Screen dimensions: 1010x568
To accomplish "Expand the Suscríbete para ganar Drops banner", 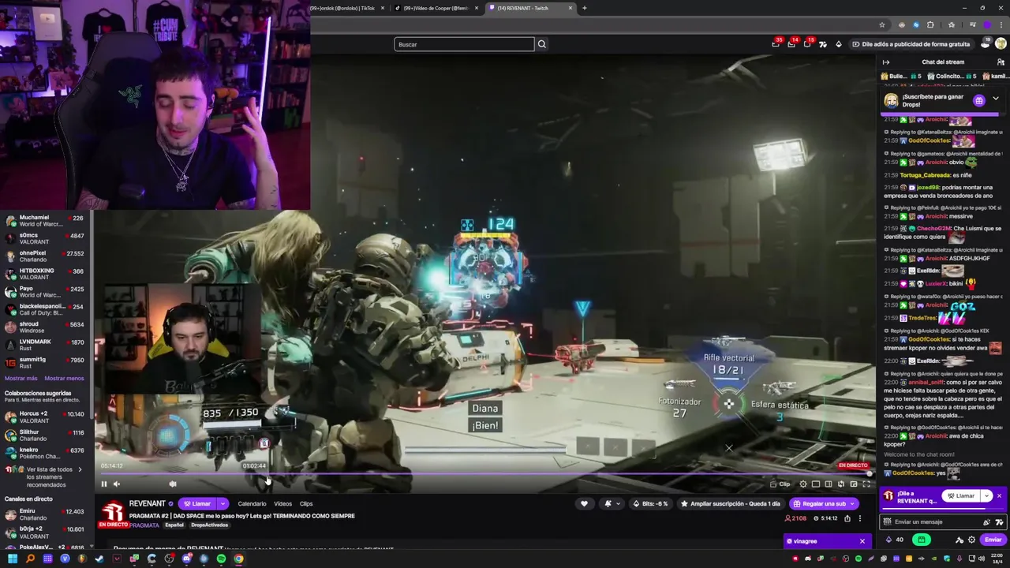I will [996, 99].
